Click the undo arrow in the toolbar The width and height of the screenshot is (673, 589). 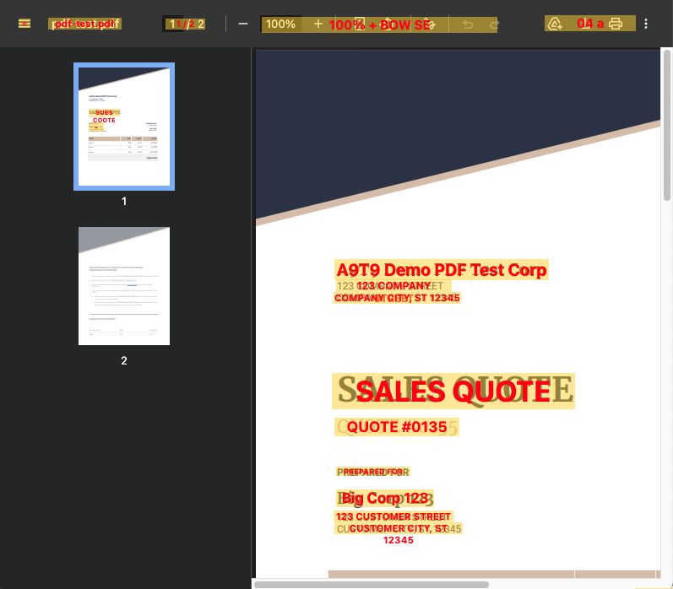pos(468,24)
